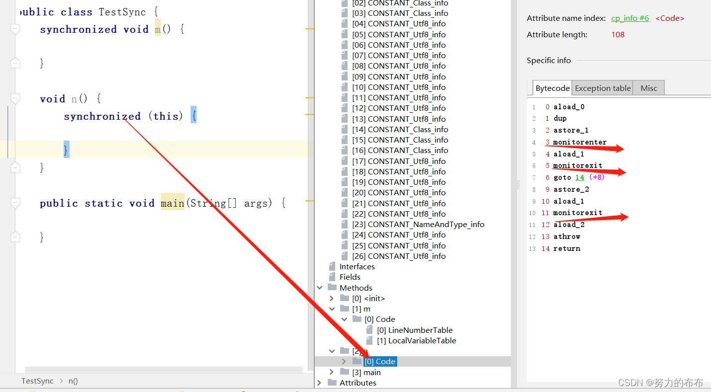This screenshot has width=711, height=392.
Task: Click the synchronized keyword inside n()
Action: click(102, 116)
